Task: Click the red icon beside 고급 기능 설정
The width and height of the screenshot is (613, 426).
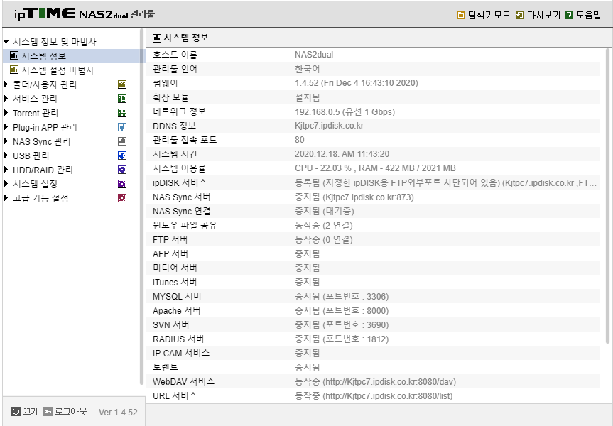Action: (122, 198)
